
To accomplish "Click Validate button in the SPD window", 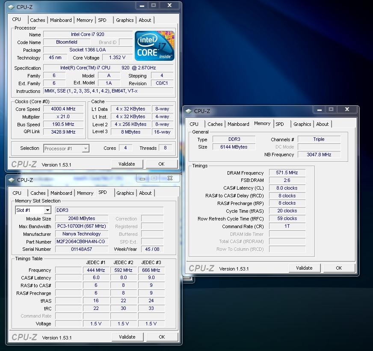I will [127, 337].
